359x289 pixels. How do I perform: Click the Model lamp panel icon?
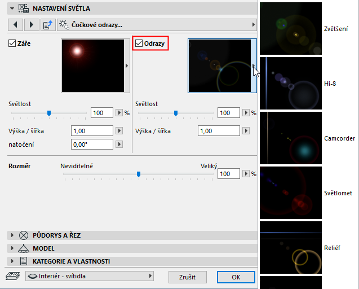point(24,248)
